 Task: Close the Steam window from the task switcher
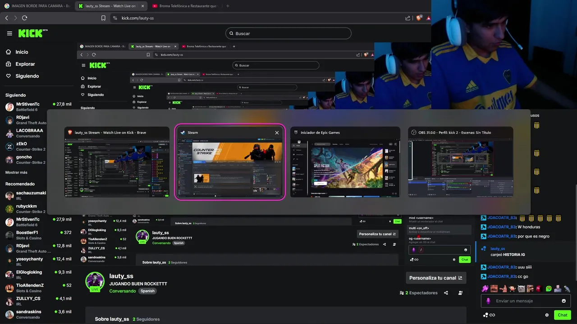[277, 133]
